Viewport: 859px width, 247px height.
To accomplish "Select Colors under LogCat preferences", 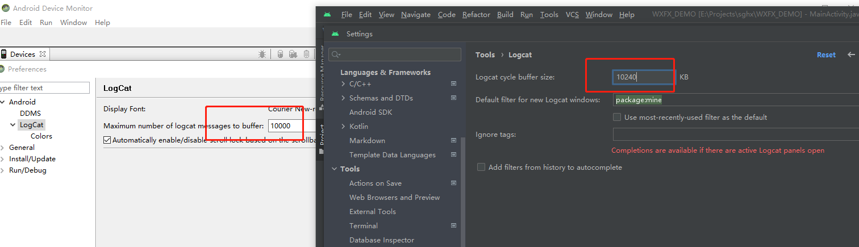I will point(41,136).
